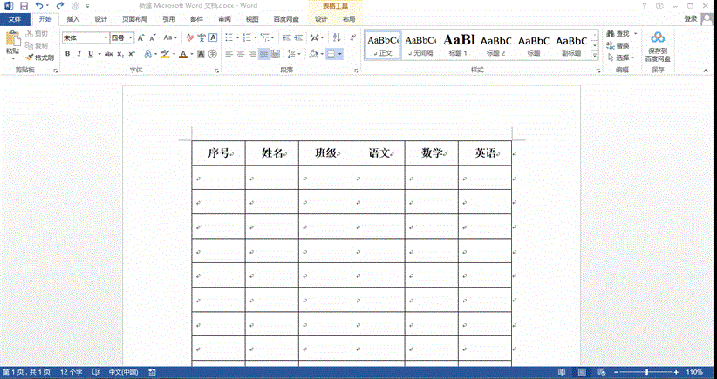Toggle Italic formatting button
The image size is (717, 379).
tap(79, 54)
